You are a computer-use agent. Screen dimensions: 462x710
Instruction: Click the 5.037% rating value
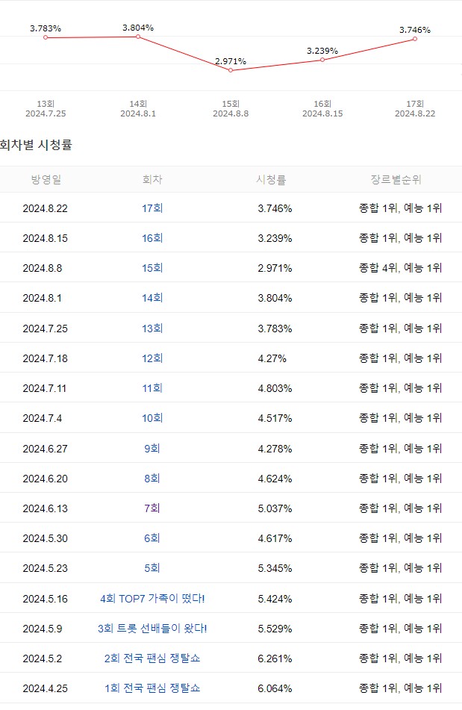coord(275,508)
